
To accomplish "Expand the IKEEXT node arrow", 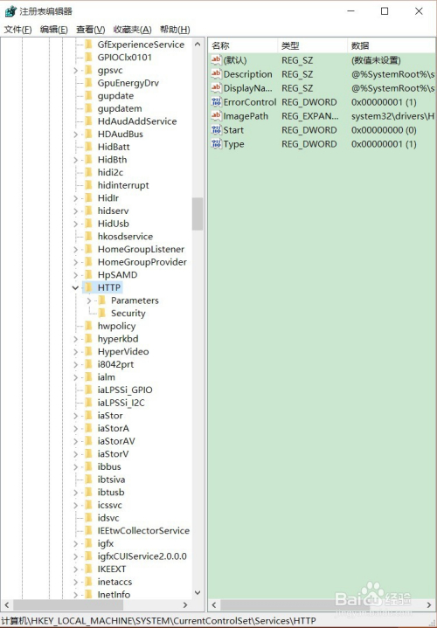I will (x=76, y=569).
